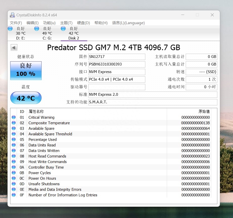Screen dimensions: 233x218
Task: Click the raw value 00000000000023
Action: click(x=196, y=156)
